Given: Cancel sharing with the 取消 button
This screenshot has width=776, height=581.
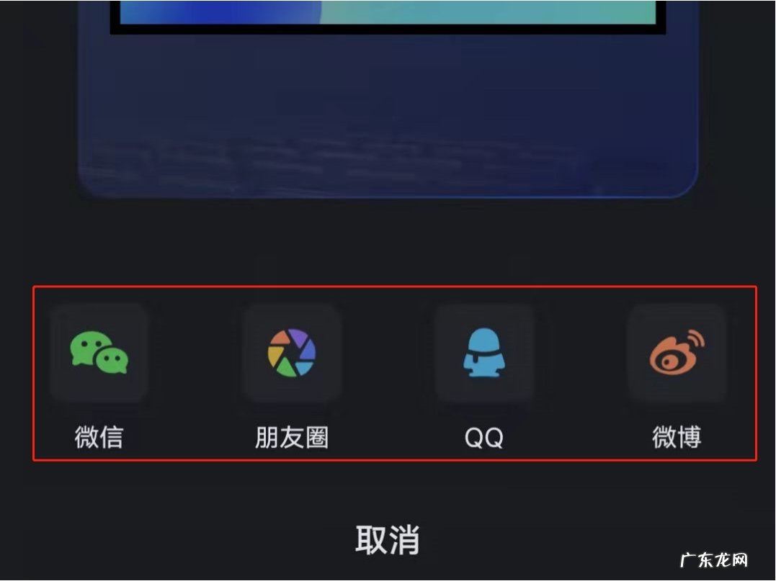Looking at the screenshot, I should [388, 540].
